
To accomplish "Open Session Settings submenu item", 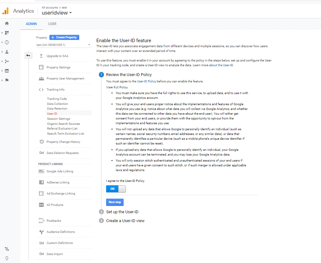I will 59,119.
